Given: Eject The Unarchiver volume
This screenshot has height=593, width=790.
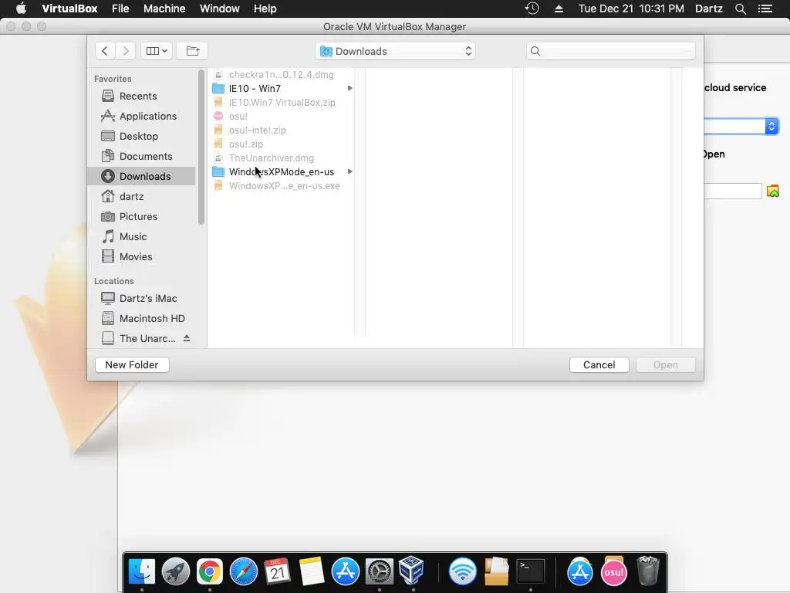Looking at the screenshot, I should click(187, 338).
